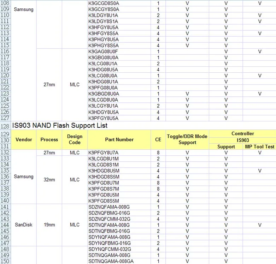The image size is (276, 264).
Task: Click cell K9HDGY8U5A
Action: click(x=119, y=112)
